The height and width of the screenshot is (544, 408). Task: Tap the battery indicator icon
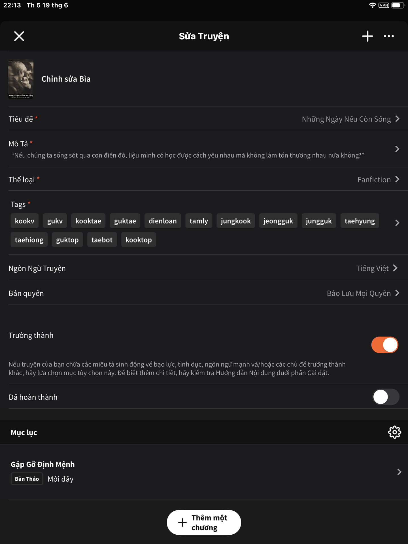click(397, 5)
